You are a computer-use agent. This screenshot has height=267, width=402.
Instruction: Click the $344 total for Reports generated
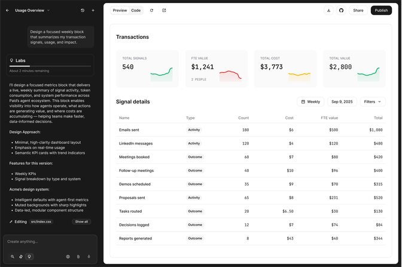(378, 238)
